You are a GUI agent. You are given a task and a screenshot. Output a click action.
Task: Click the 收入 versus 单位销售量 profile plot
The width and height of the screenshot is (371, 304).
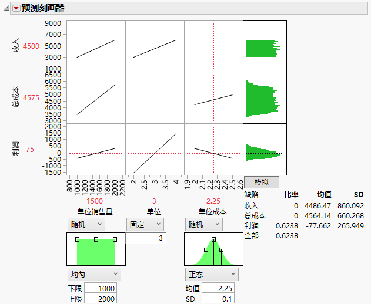tap(96, 46)
